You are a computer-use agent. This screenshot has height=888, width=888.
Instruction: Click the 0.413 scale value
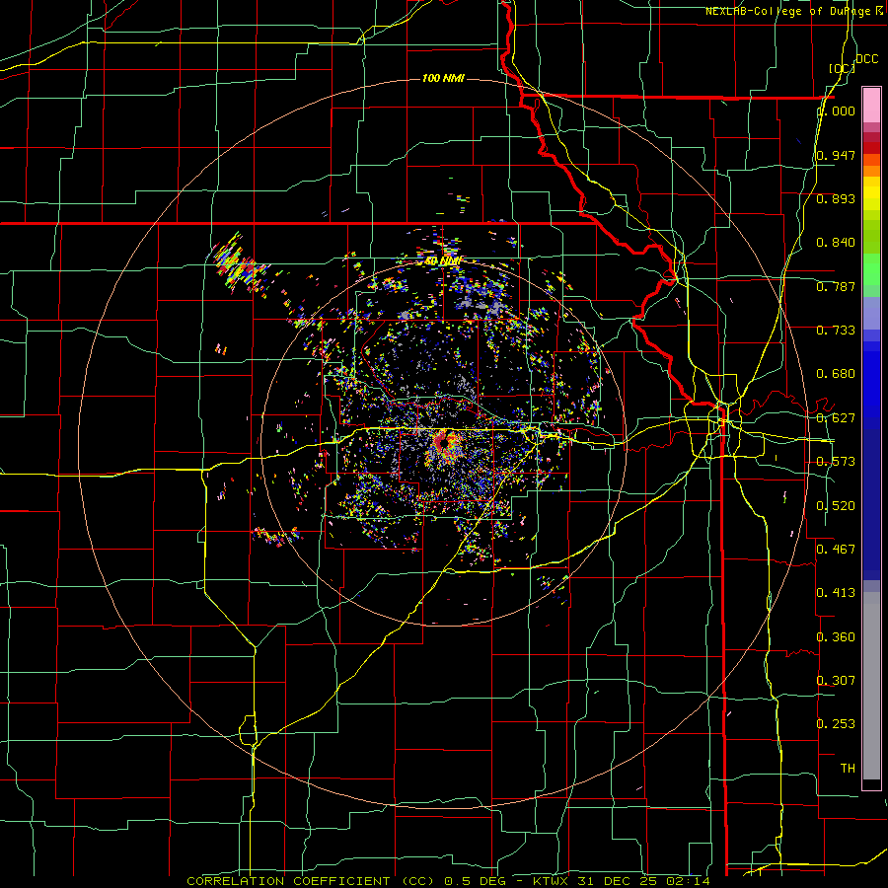pyautogui.click(x=836, y=593)
